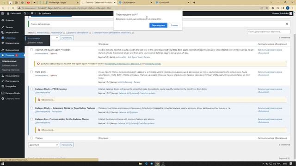Click Удалить link under Hello Dolly

coord(53,75)
